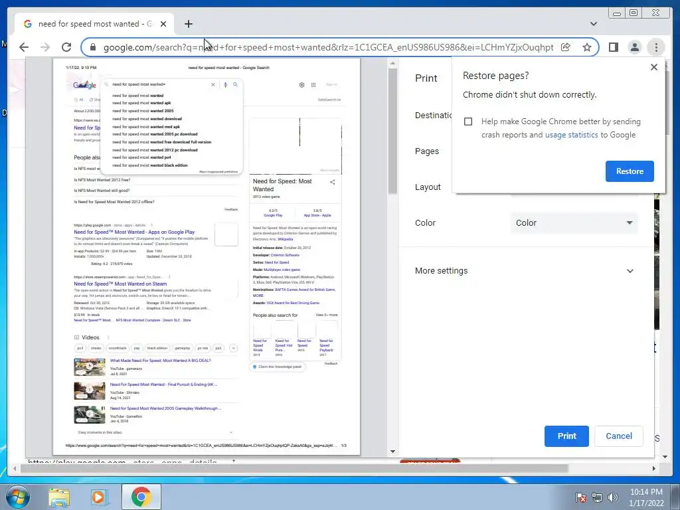Click the network tray icon

point(597,497)
